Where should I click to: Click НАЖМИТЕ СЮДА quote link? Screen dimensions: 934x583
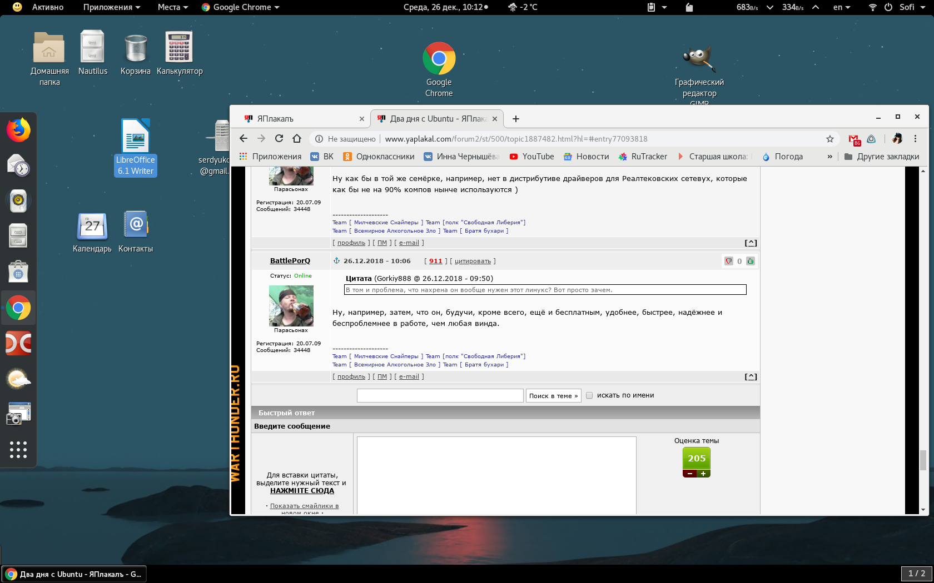(302, 491)
